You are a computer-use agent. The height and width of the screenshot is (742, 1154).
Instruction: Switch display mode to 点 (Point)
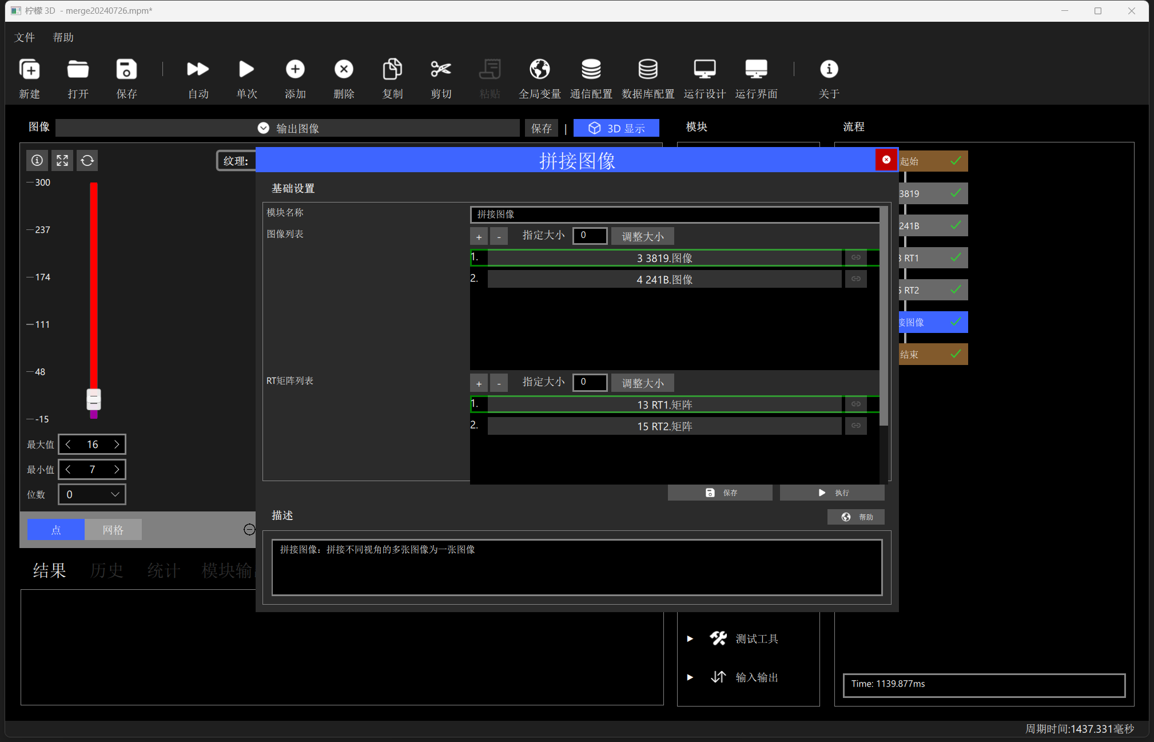tap(56, 530)
